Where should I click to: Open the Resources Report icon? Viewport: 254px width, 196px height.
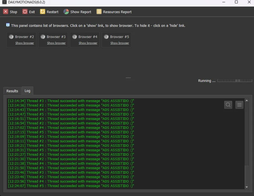tap(99, 12)
